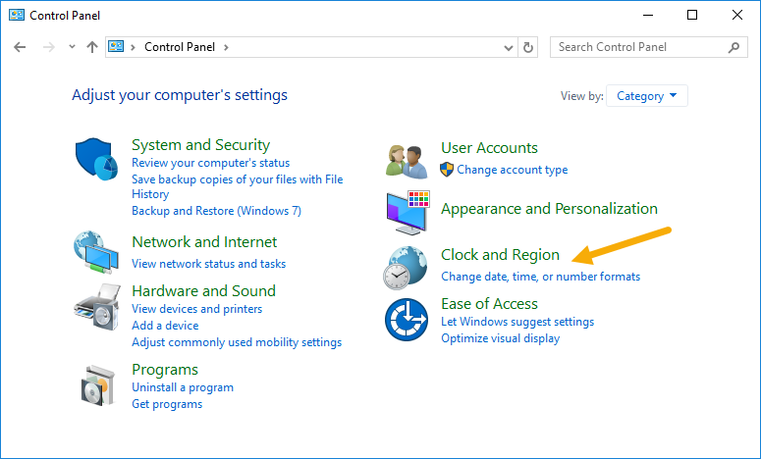This screenshot has height=459, width=761.
Task: Open View network status and tasks
Action: 209,264
